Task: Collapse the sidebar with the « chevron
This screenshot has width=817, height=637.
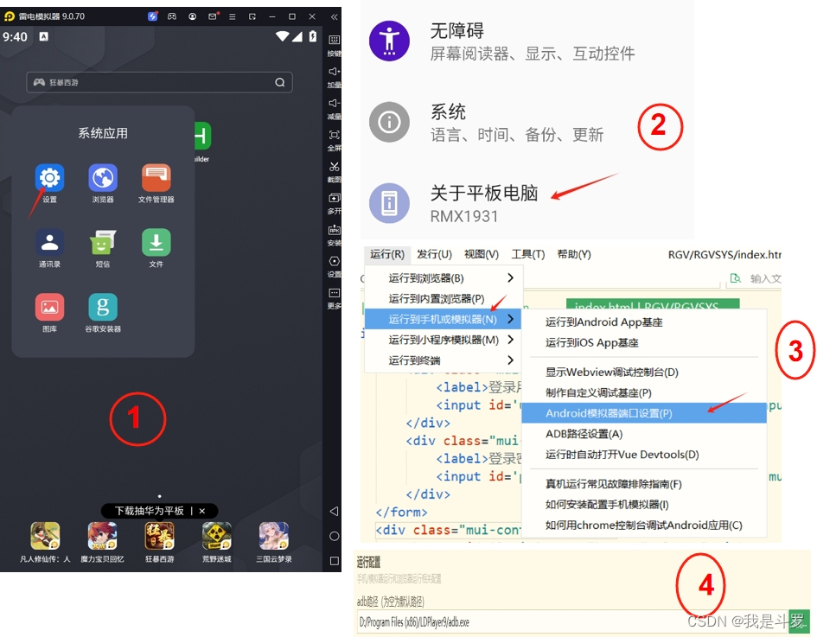Action: click(335, 15)
